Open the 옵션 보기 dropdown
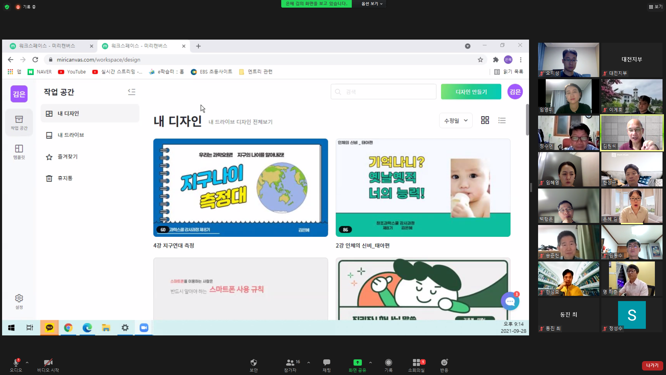 (372, 3)
